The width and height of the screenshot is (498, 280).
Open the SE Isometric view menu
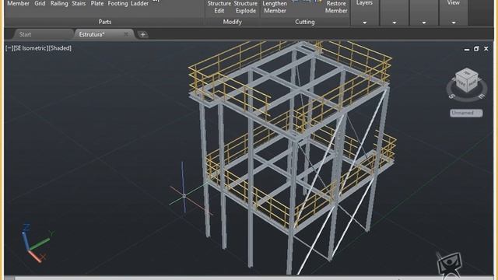click(31, 48)
